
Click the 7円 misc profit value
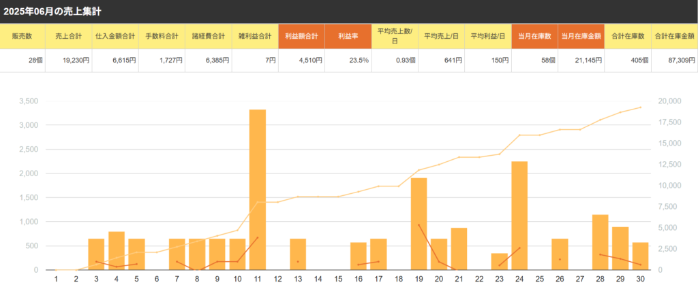[x=271, y=61]
